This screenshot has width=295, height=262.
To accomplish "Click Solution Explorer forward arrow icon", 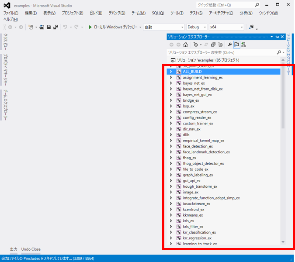I will click(178, 45).
